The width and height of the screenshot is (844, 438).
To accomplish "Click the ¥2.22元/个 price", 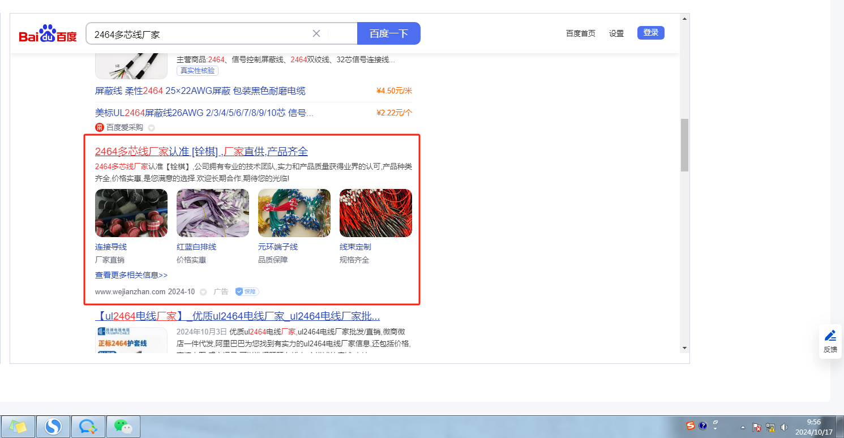I will click(394, 113).
